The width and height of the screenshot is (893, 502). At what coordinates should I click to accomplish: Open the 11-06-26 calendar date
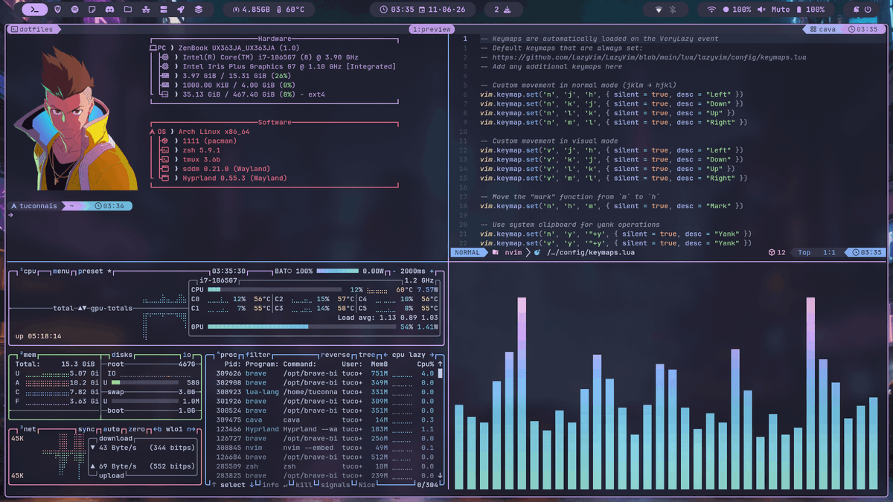(442, 10)
